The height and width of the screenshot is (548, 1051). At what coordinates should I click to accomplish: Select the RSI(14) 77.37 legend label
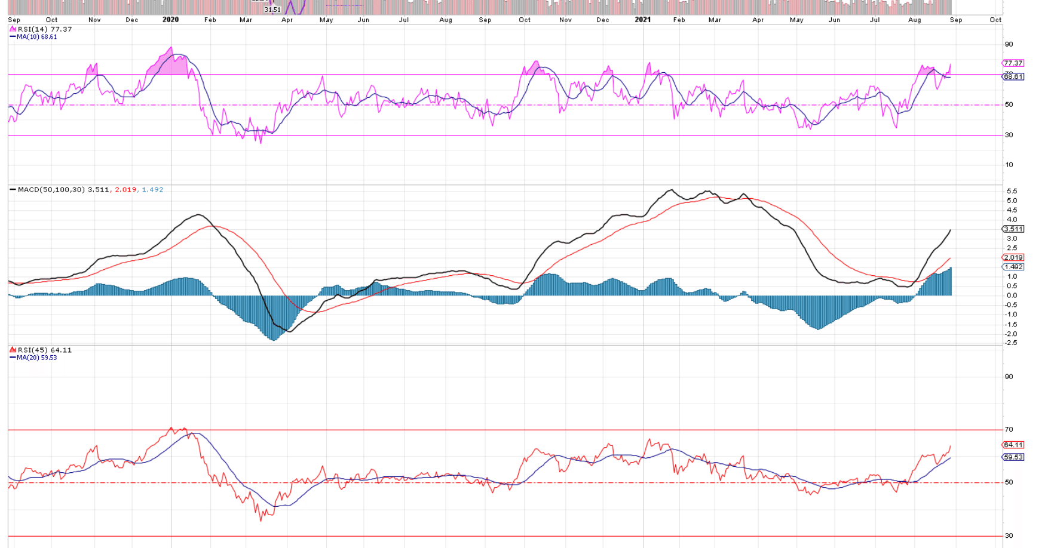(45, 29)
